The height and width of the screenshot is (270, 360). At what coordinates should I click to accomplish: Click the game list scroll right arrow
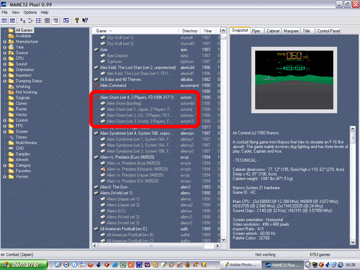[x=217, y=246]
